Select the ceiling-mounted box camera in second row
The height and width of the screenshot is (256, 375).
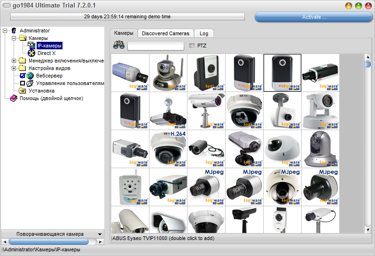tap(168, 111)
